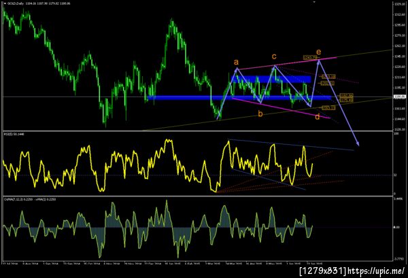
Task: Click the OsMA zero level value 0.00
Action: point(396,227)
